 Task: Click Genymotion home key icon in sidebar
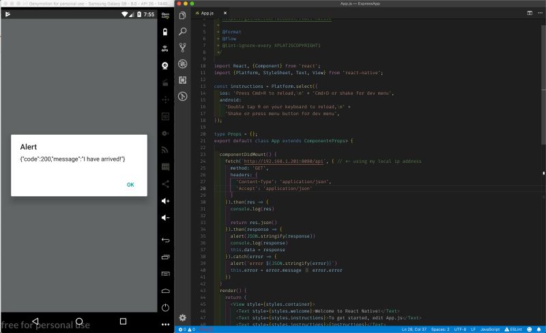point(165,291)
